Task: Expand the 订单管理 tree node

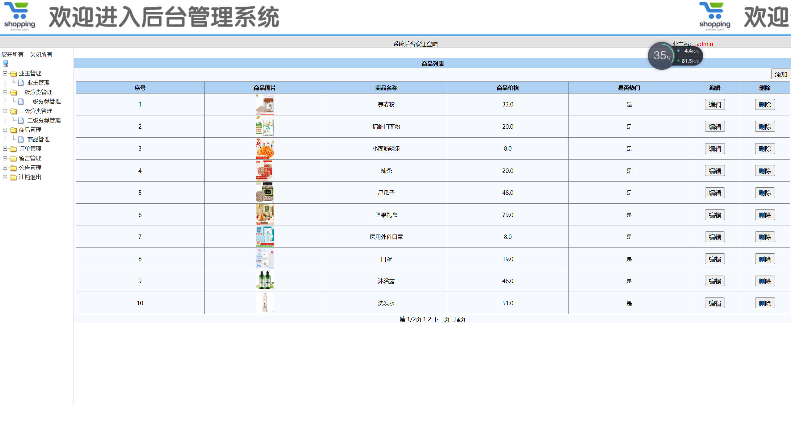Action: tap(5, 148)
